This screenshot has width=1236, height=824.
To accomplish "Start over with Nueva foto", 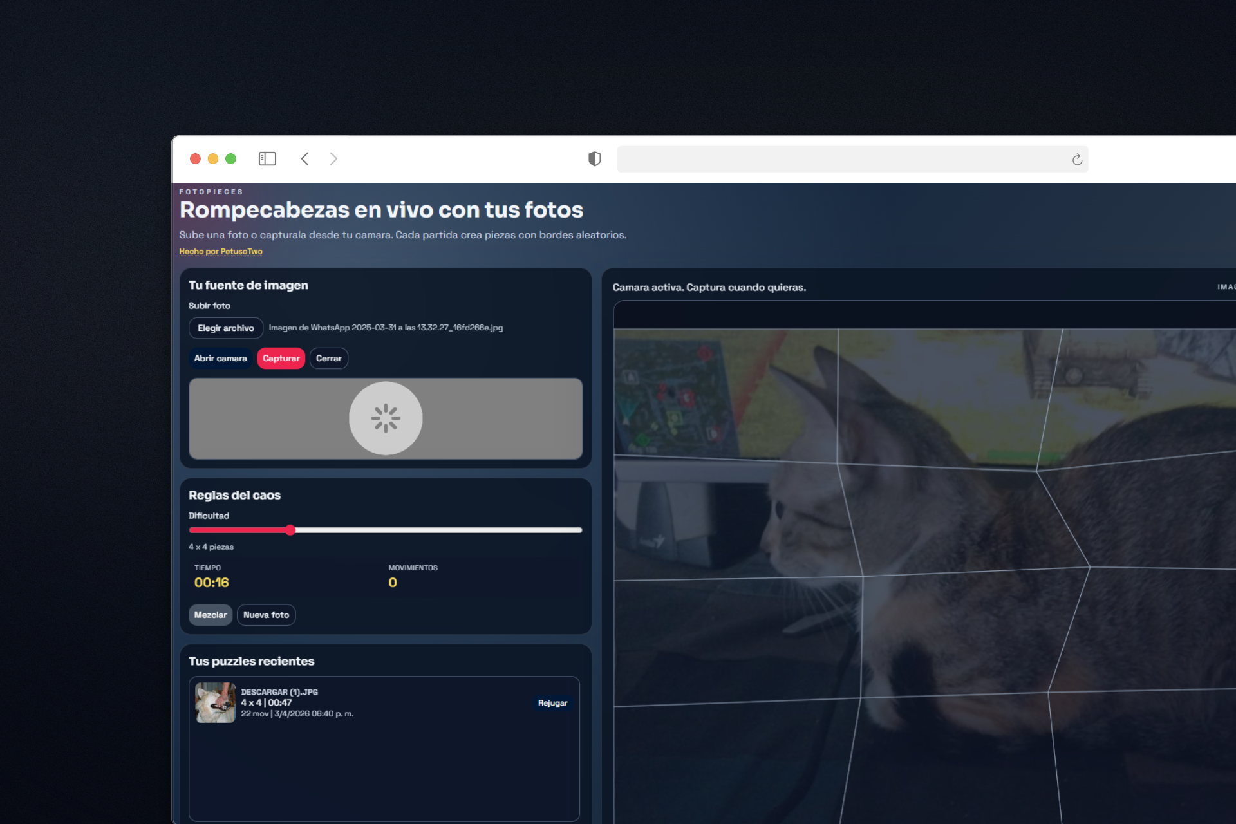I will pyautogui.click(x=266, y=615).
